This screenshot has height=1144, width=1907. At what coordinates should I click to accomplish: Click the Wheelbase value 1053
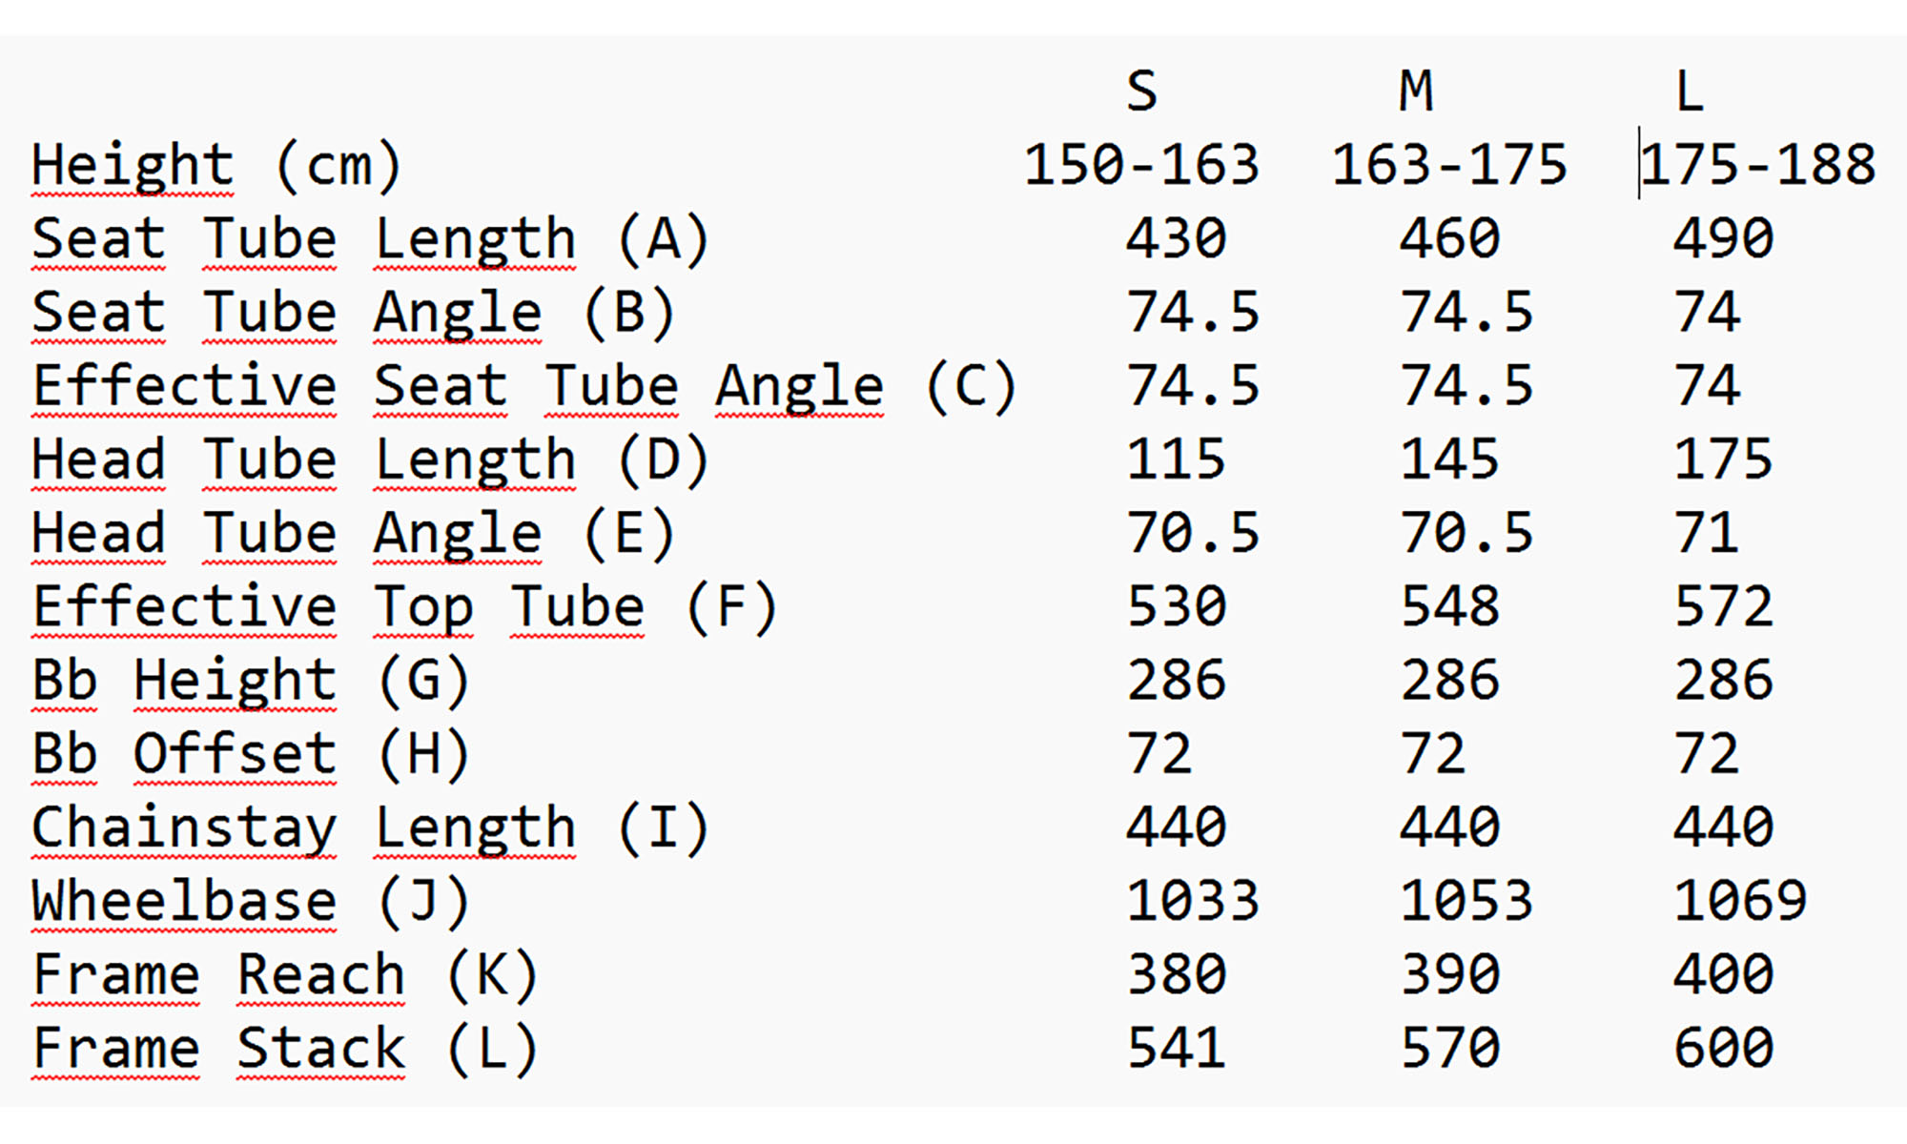coord(1466,901)
